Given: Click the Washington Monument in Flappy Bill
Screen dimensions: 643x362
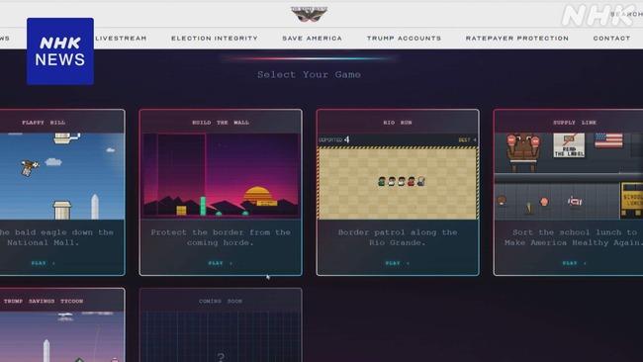Looking at the screenshot, I should [95, 207].
